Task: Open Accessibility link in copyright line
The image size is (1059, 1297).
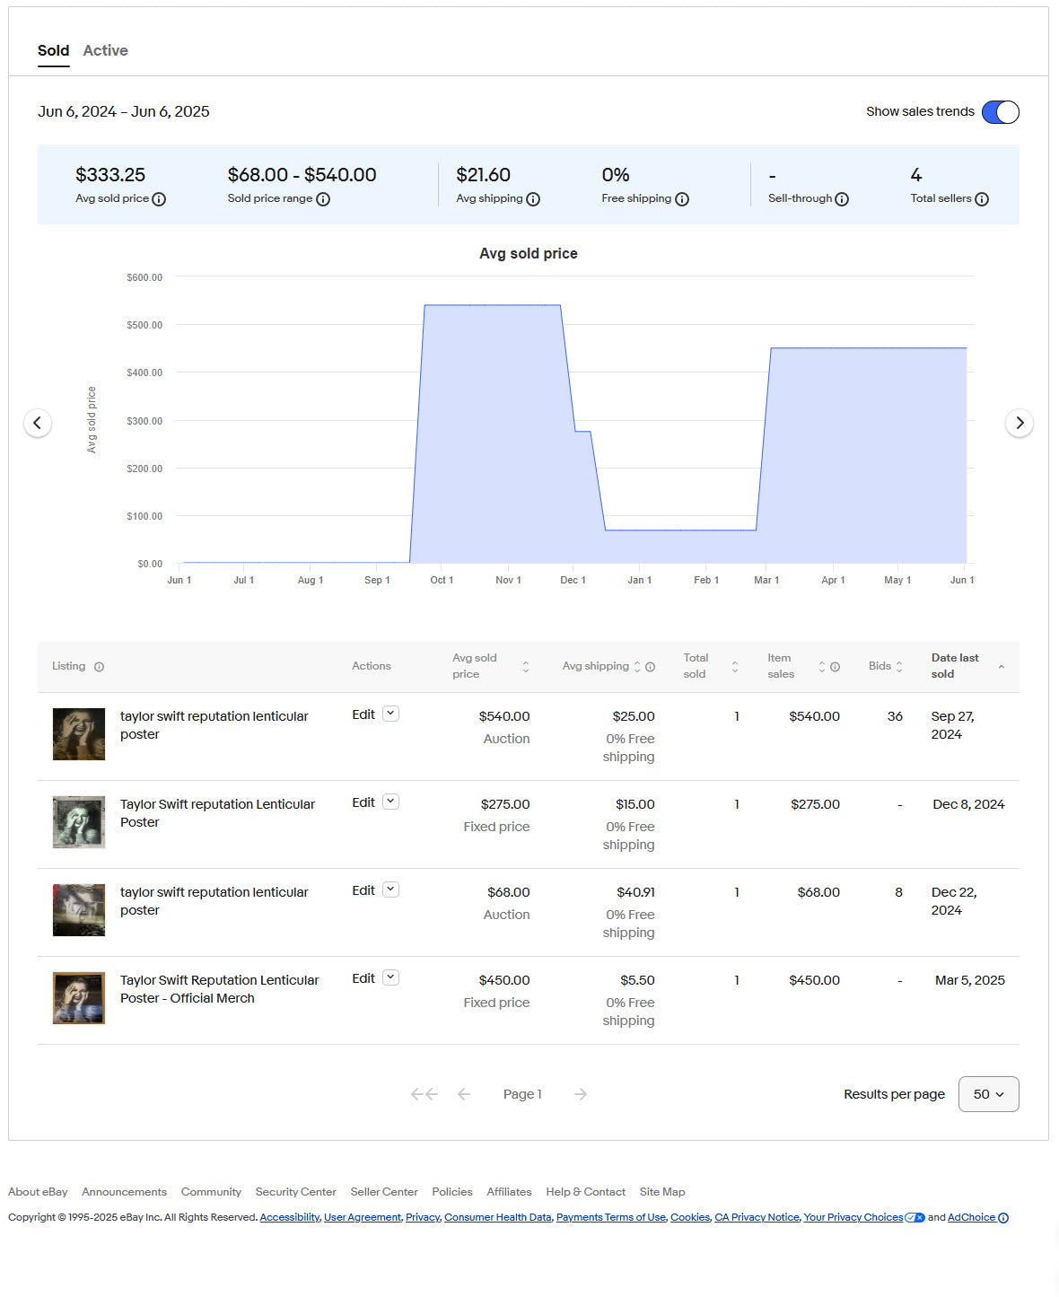Action: (x=290, y=1218)
